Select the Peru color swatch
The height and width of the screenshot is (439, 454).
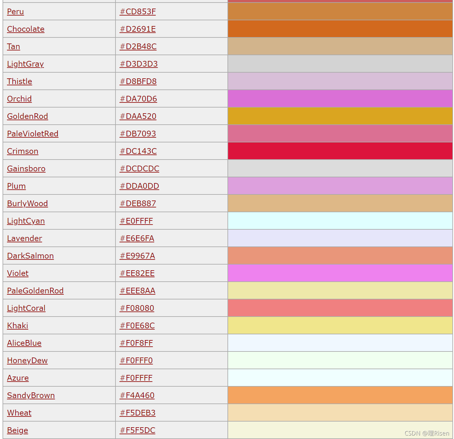click(340, 11)
